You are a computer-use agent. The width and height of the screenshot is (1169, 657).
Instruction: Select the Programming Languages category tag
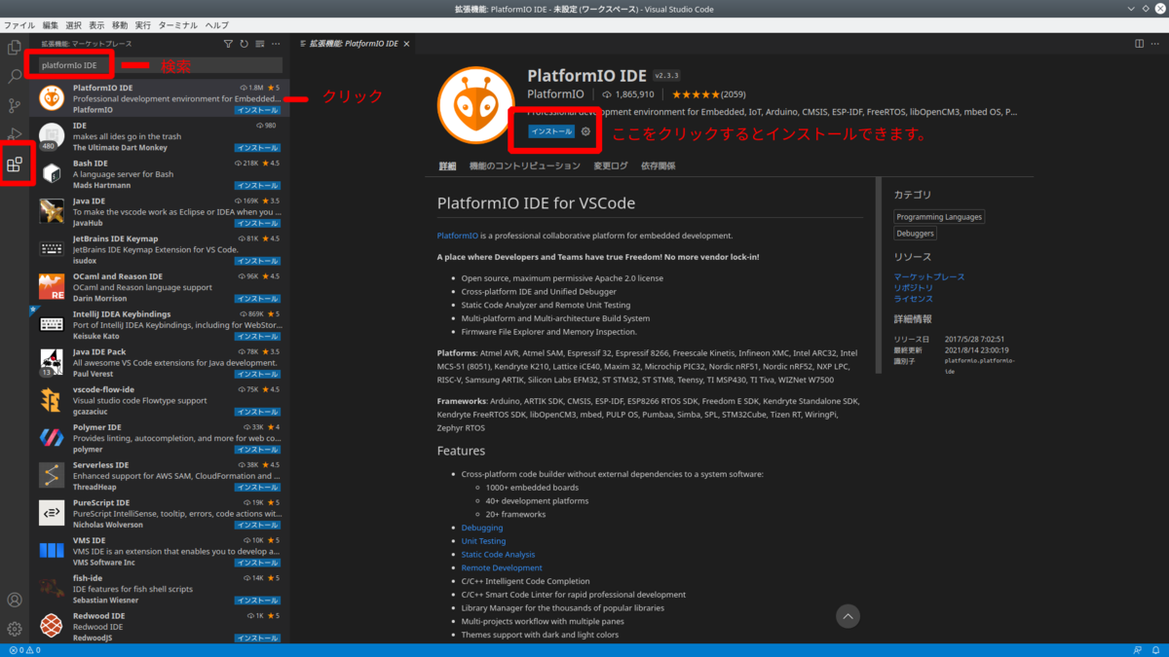click(940, 217)
